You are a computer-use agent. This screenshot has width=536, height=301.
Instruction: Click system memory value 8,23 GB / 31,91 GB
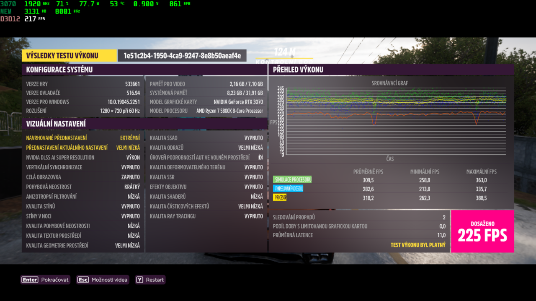245,93
